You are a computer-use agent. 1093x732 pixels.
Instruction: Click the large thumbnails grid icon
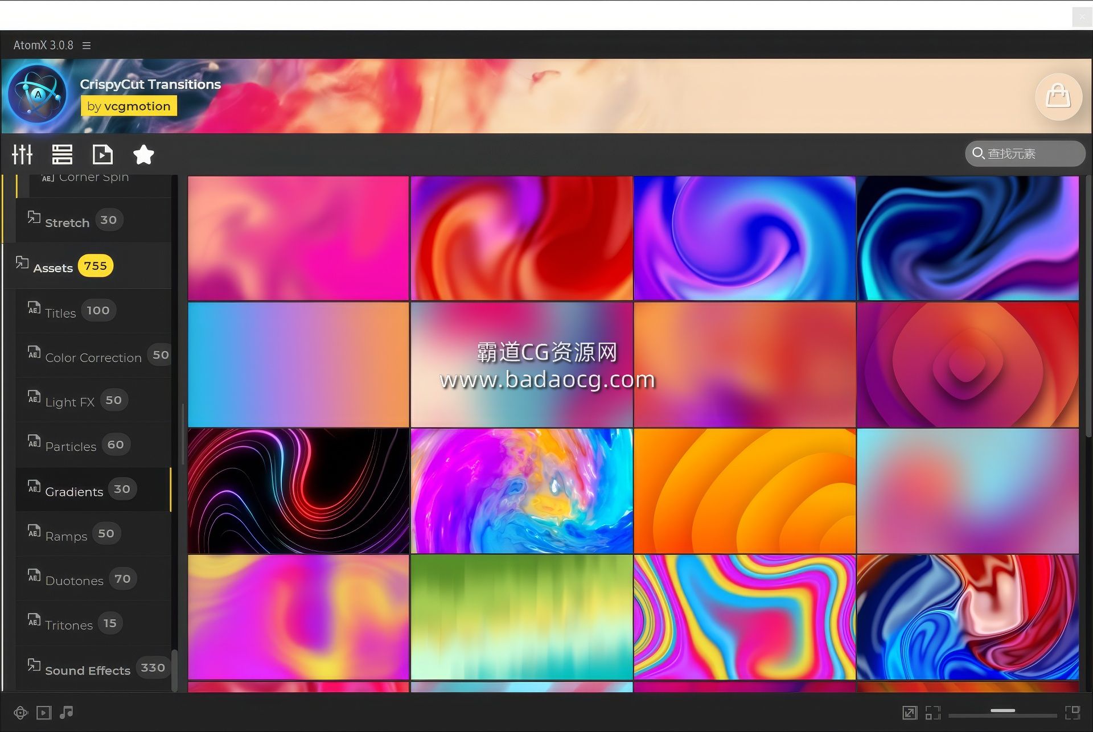coord(1073,713)
